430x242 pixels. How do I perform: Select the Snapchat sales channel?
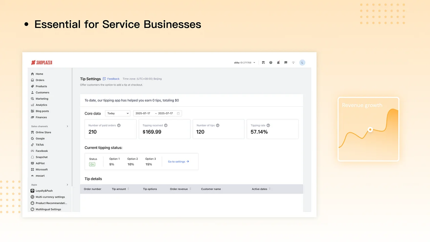point(42,157)
